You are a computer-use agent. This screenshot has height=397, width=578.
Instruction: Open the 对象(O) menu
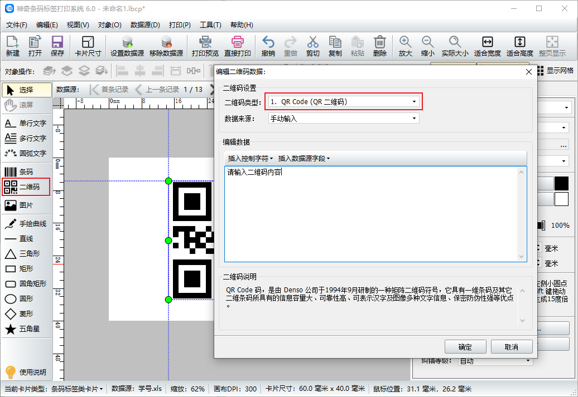(x=110, y=25)
